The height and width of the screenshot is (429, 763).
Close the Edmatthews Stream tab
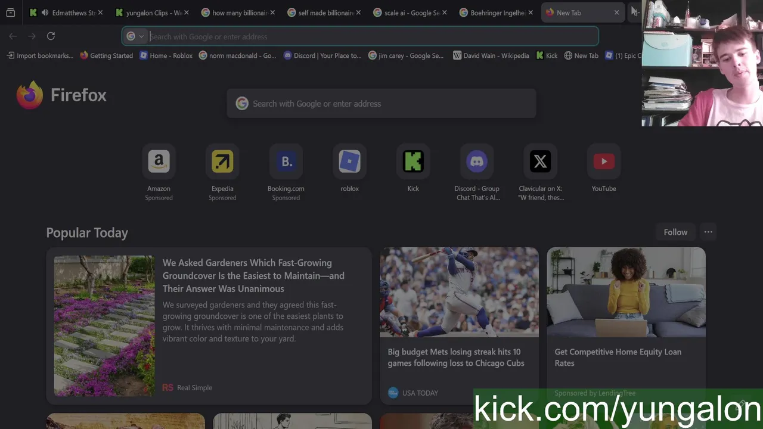point(100,13)
